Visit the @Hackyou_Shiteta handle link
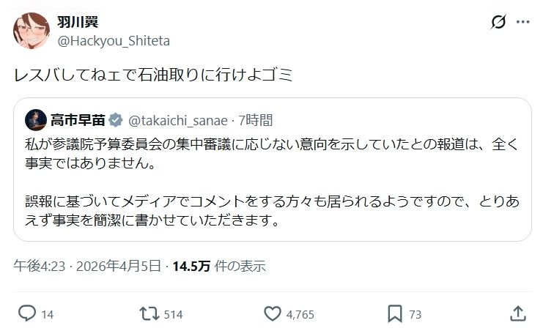 [x=114, y=40]
